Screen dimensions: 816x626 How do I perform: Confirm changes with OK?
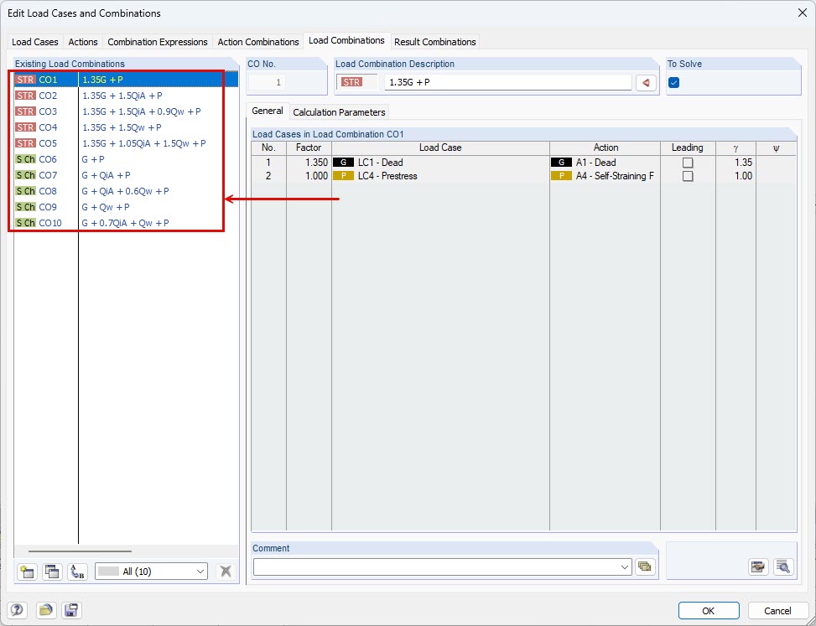click(709, 610)
